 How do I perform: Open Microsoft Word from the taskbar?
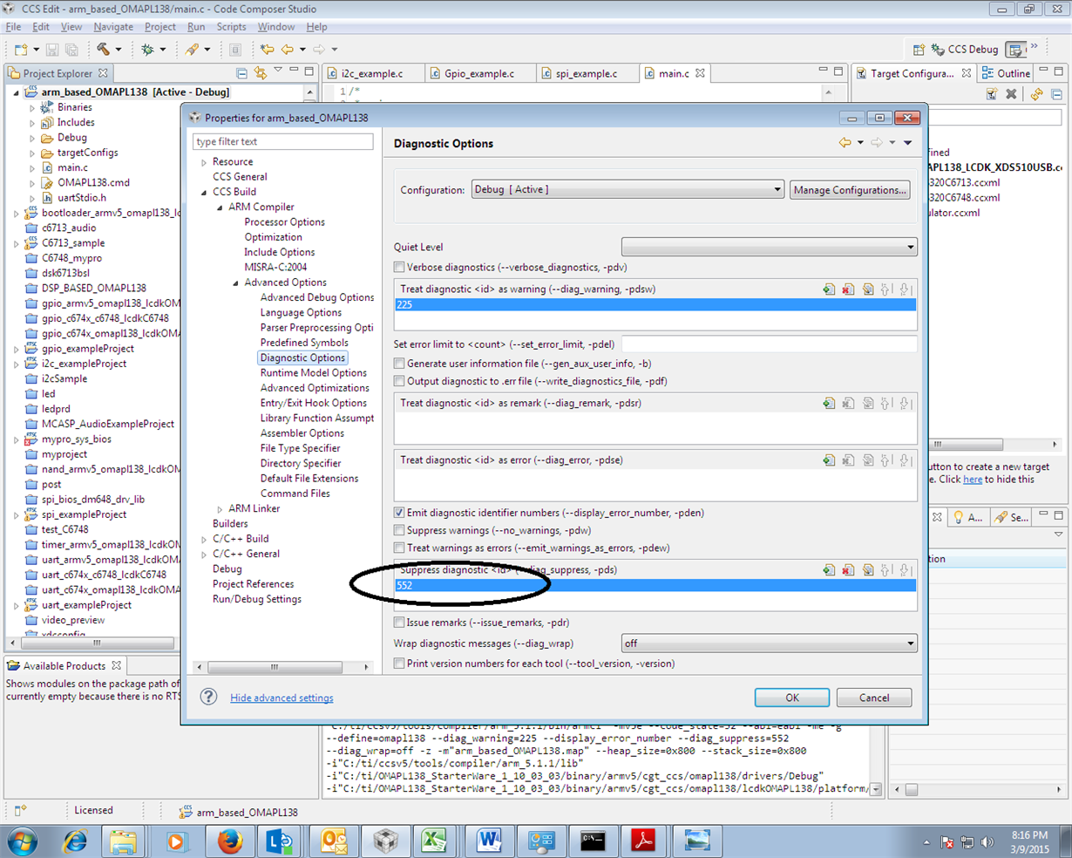click(x=489, y=841)
